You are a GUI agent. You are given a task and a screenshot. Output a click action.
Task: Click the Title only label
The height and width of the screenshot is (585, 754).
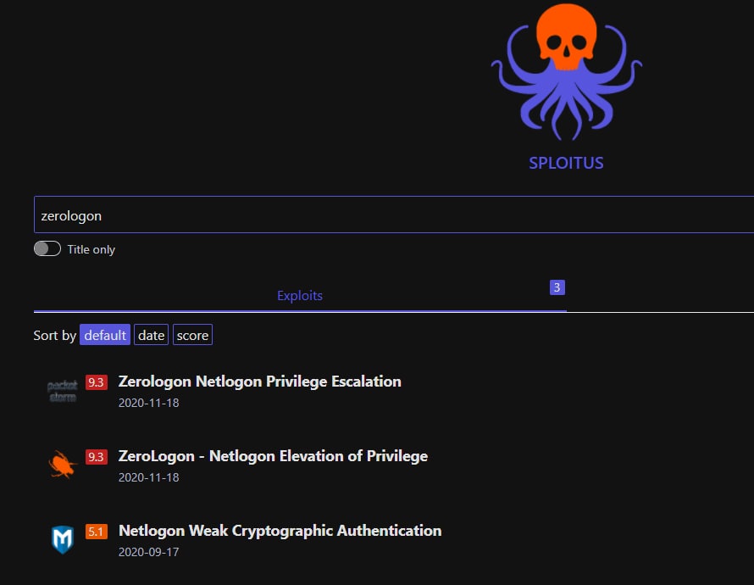(x=91, y=249)
